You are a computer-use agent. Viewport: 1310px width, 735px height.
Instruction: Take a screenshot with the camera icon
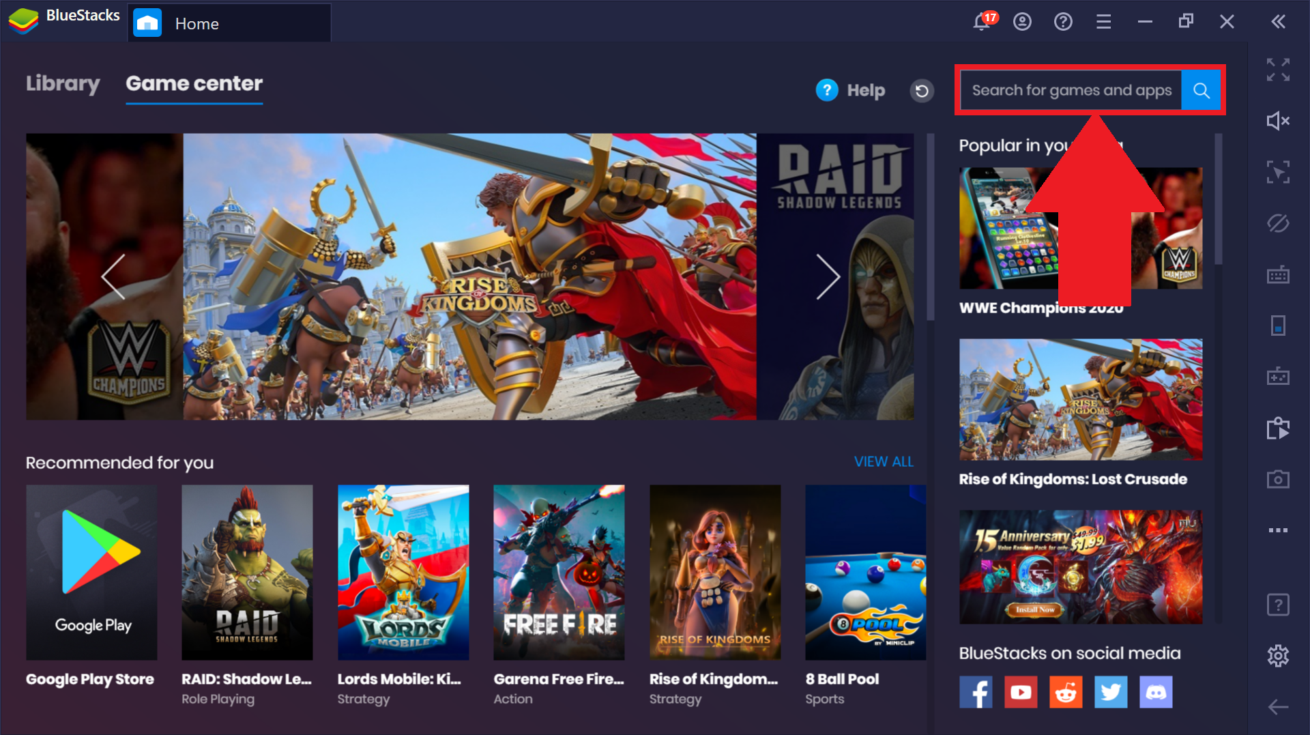(1278, 479)
